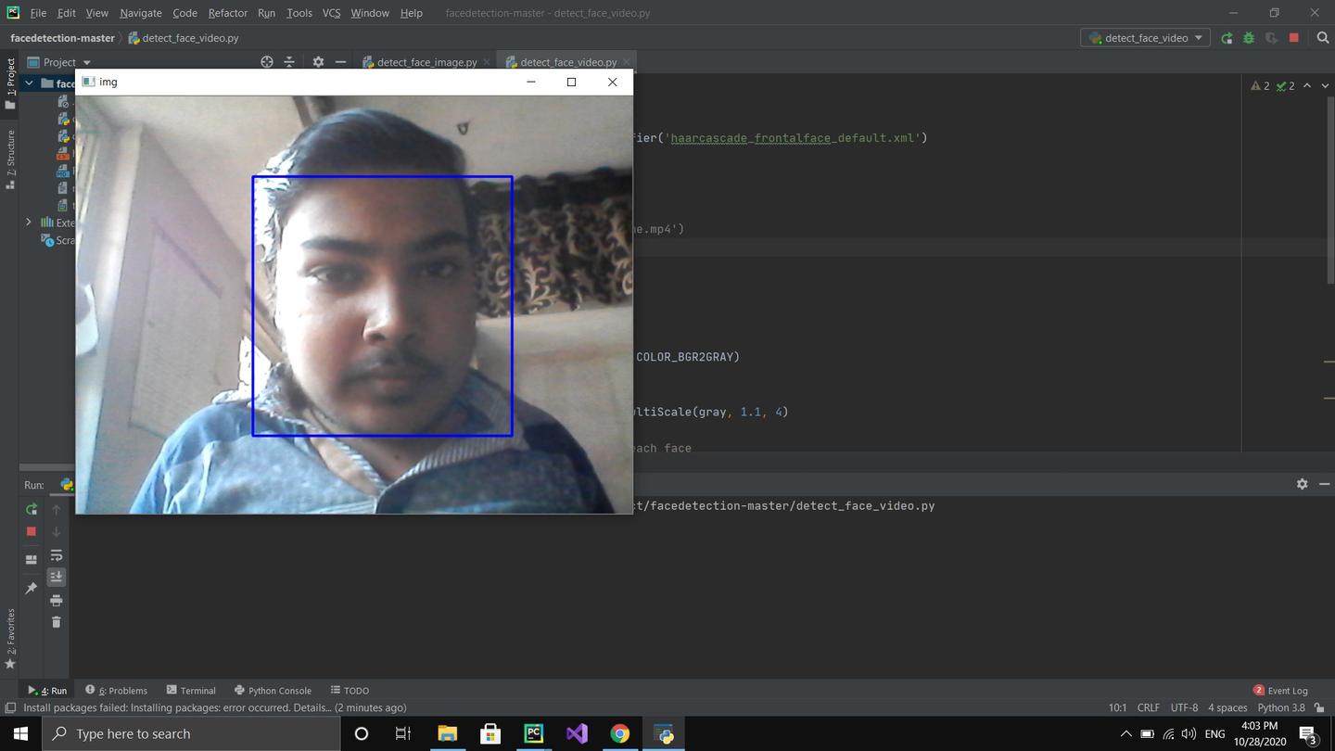This screenshot has height=751, width=1335.
Task: Open Search Everywhere magnifier
Action: (1323, 38)
